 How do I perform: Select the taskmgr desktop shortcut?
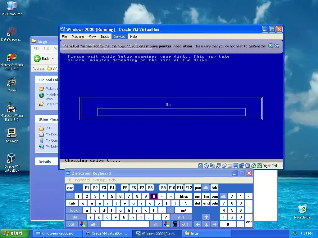click(12, 135)
